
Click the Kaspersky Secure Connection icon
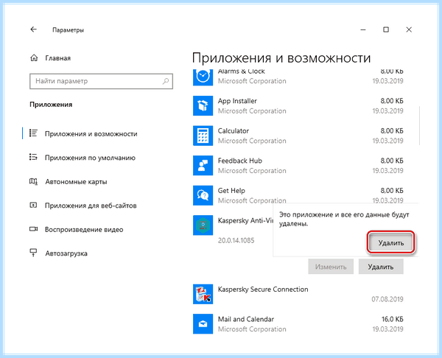tap(203, 294)
